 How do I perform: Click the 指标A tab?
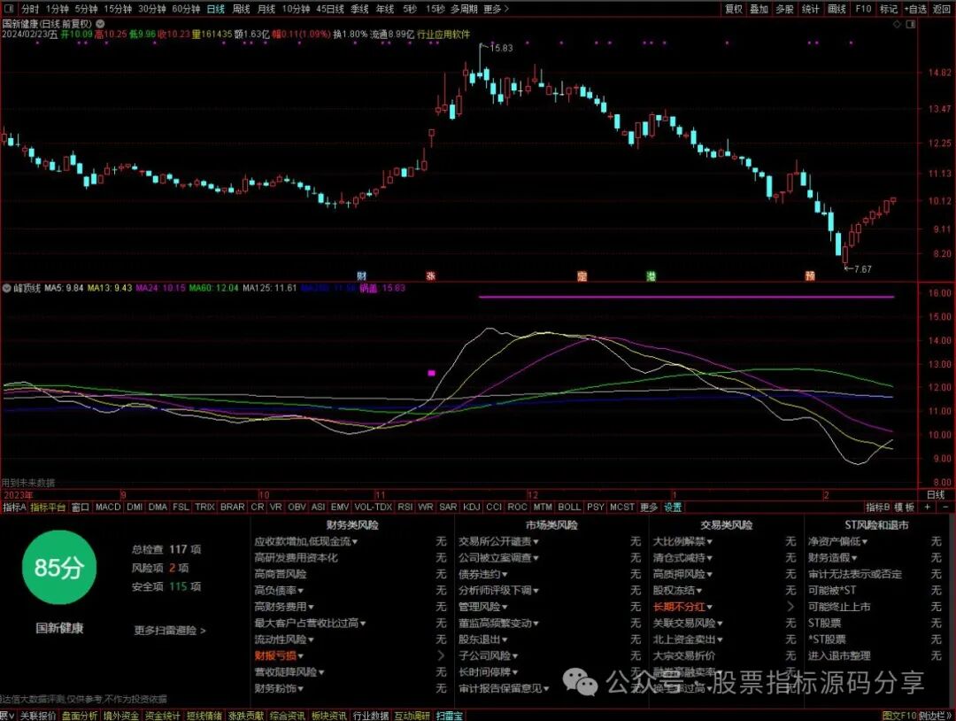(15, 507)
